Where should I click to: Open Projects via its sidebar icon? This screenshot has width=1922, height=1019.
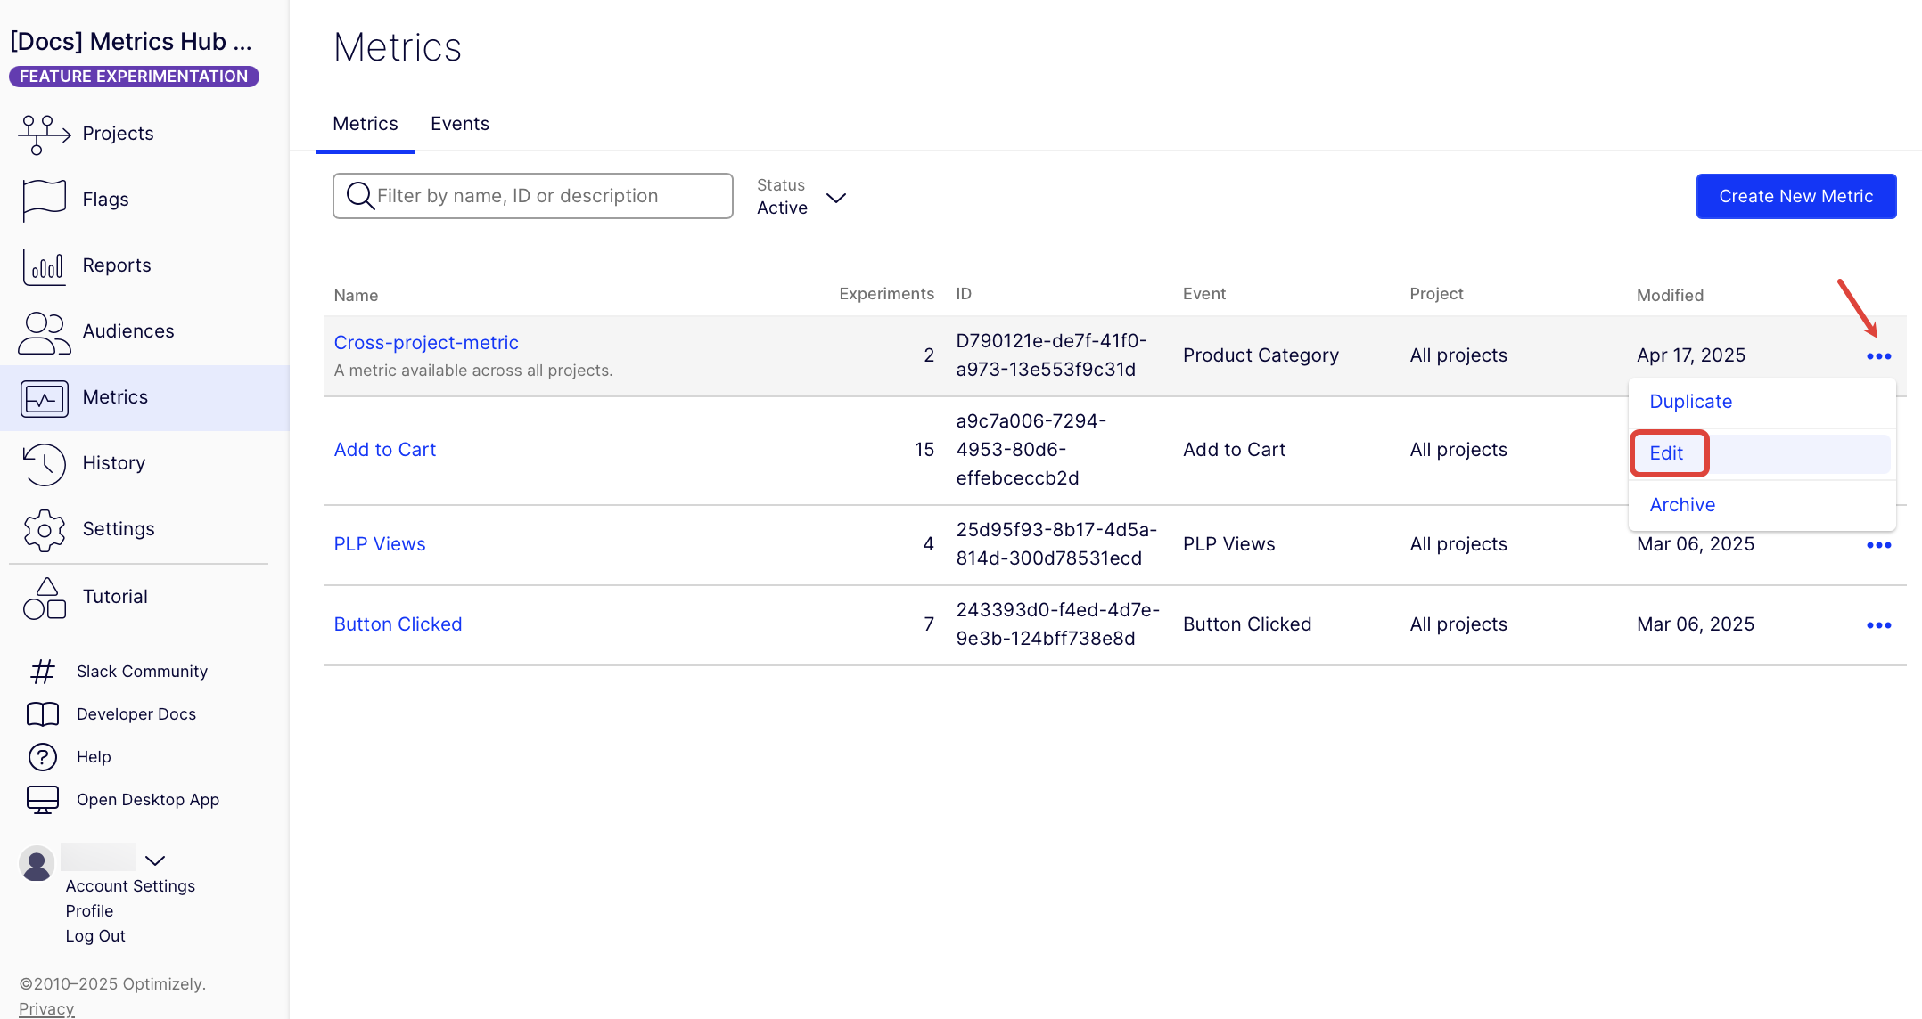(43, 134)
